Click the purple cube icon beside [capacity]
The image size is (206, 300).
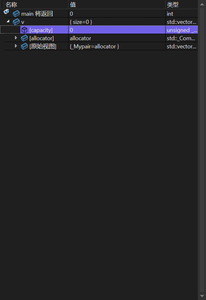pos(24,30)
